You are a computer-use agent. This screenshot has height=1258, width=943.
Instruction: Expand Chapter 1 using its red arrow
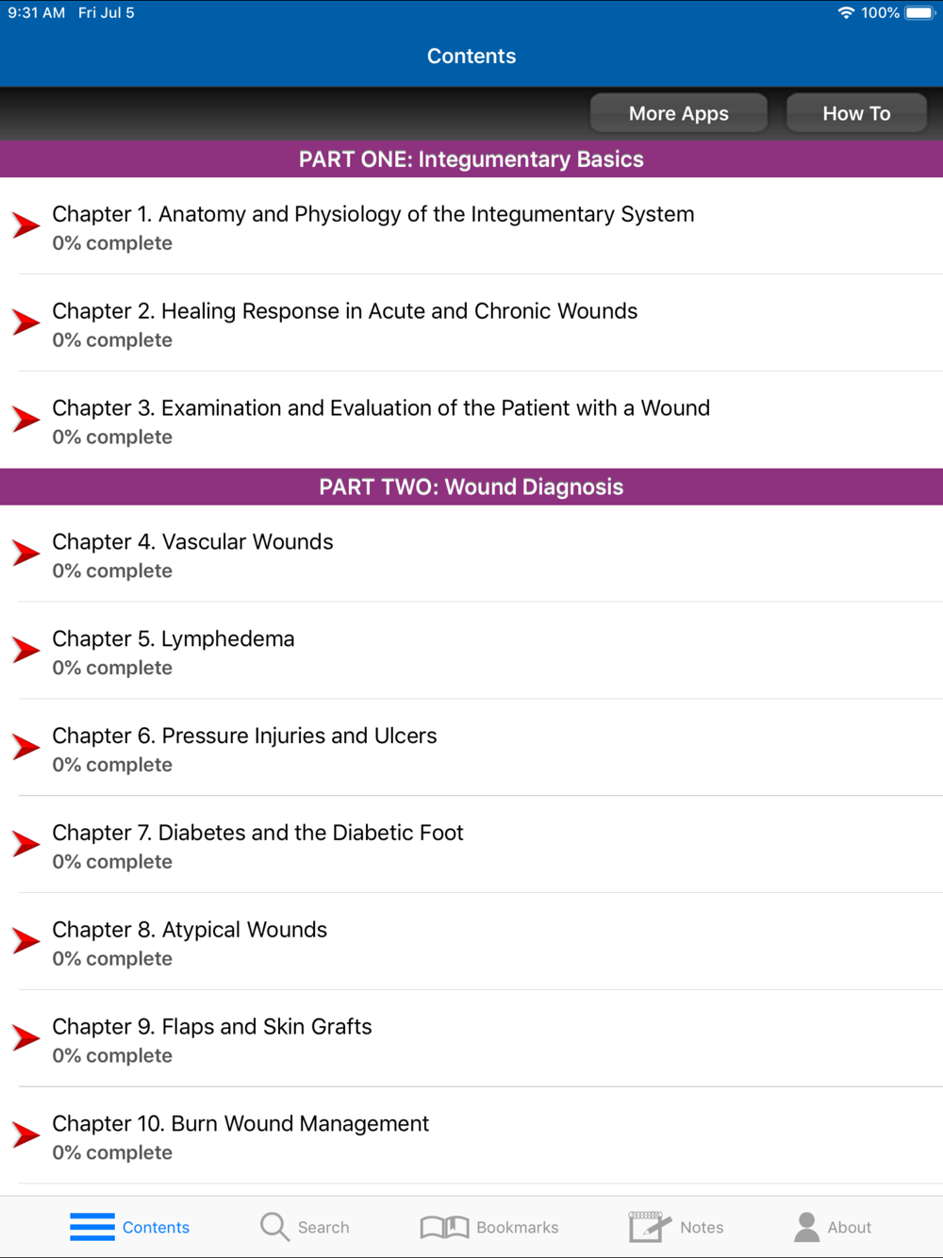25,225
